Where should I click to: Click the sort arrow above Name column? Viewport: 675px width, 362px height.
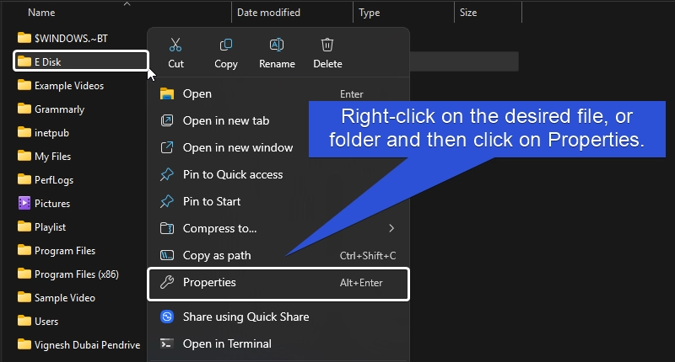pyautogui.click(x=127, y=4)
